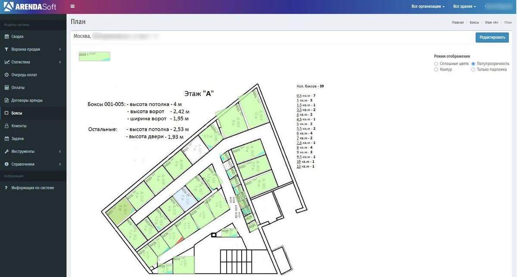Click the square icon for Боксы
517x277 pixels.
point(6,113)
